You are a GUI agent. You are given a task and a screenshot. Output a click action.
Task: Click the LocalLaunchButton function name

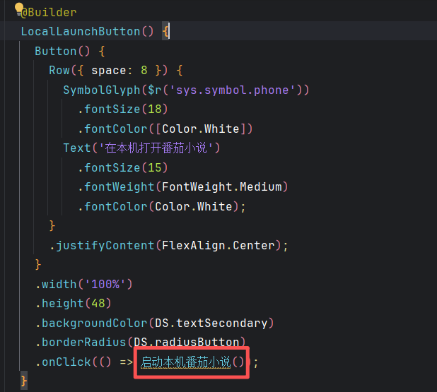coord(81,31)
